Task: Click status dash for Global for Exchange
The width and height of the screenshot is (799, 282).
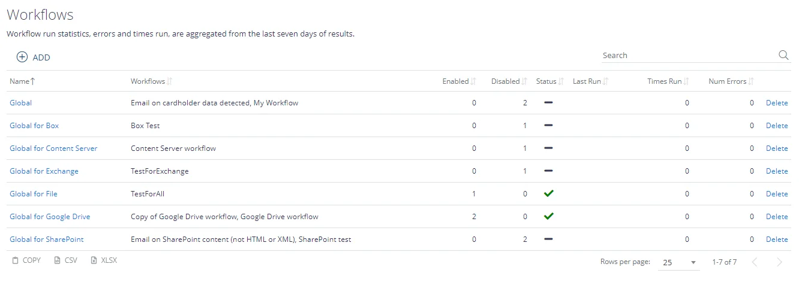Action: click(x=548, y=171)
